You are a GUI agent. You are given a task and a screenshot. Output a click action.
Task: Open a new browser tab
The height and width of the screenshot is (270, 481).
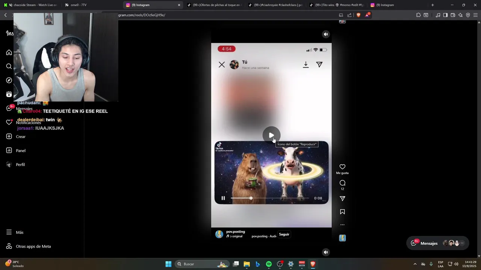pyautogui.click(x=433, y=5)
